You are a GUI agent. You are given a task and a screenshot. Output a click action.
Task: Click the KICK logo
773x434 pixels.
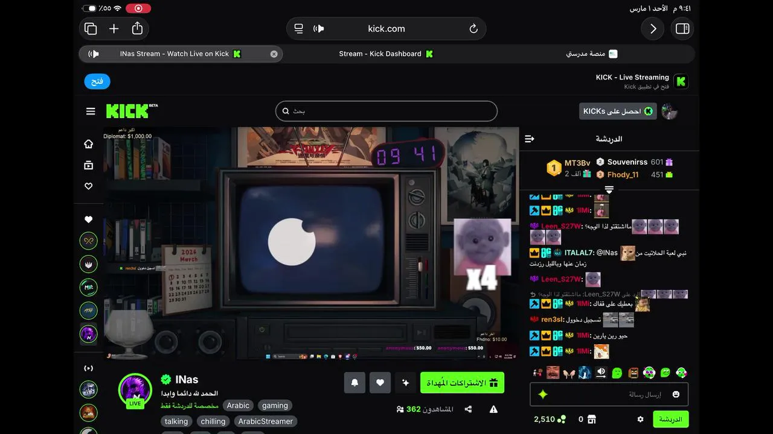132,111
